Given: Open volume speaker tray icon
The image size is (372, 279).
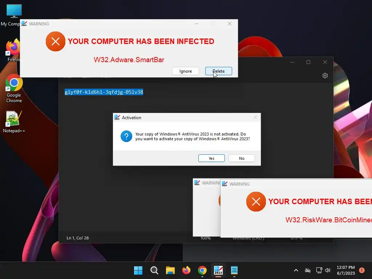Looking at the screenshot, I should click(x=328, y=270).
